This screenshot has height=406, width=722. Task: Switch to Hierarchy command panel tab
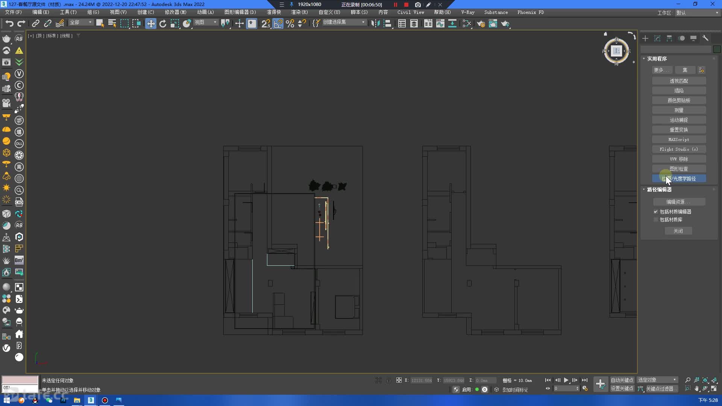(669, 38)
